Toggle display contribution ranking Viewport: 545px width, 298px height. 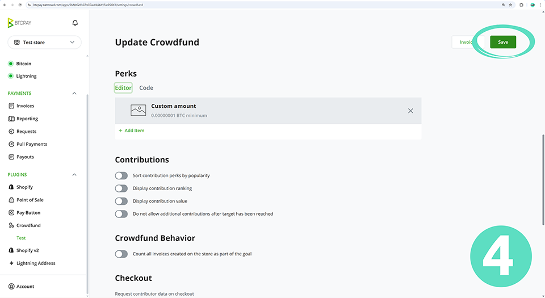121,188
